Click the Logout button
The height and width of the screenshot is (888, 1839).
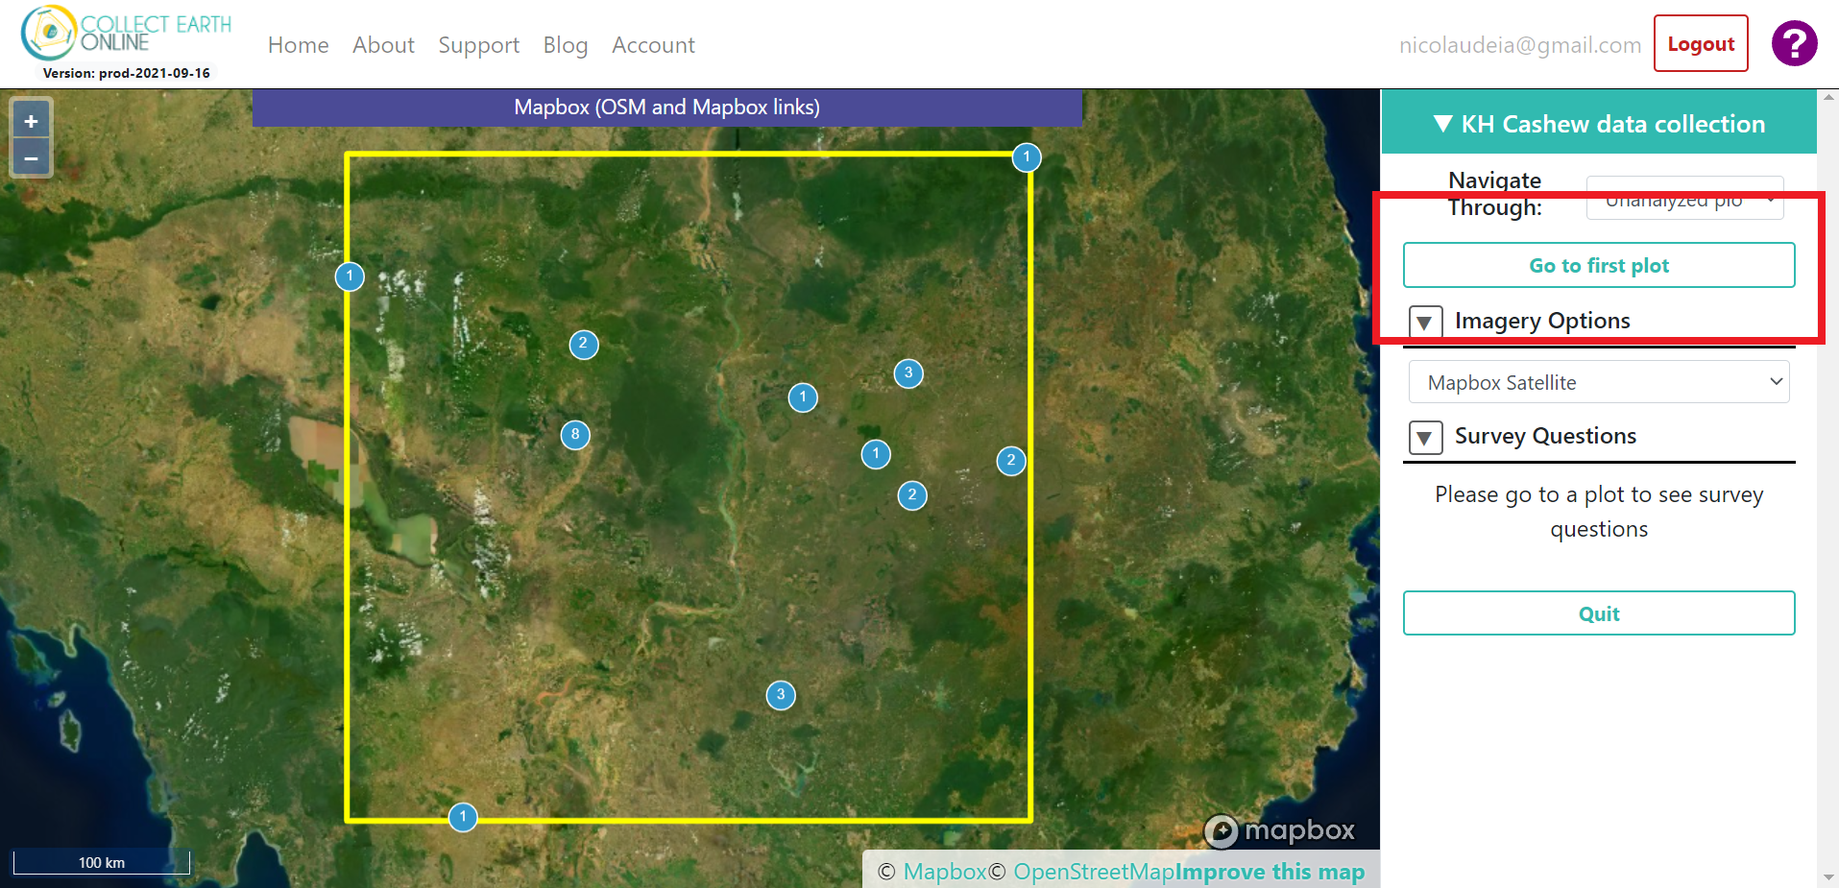pyautogui.click(x=1701, y=43)
